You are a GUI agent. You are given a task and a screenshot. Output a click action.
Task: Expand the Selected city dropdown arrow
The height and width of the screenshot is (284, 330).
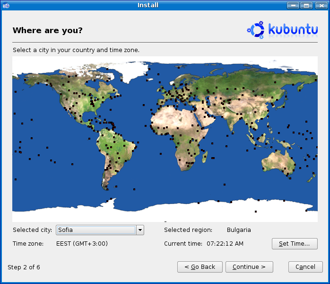(x=140, y=230)
